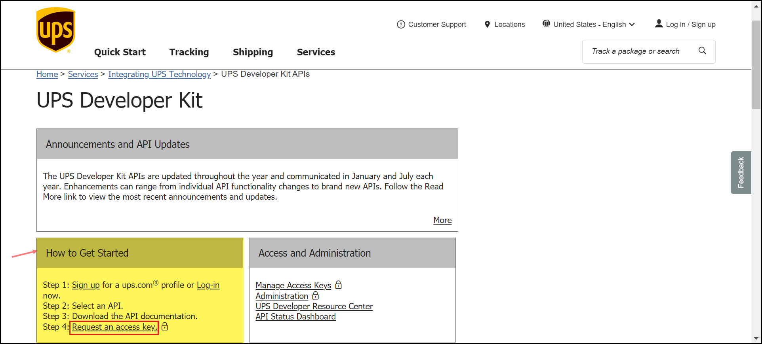Click the globe language icon
762x344 pixels.
point(546,24)
